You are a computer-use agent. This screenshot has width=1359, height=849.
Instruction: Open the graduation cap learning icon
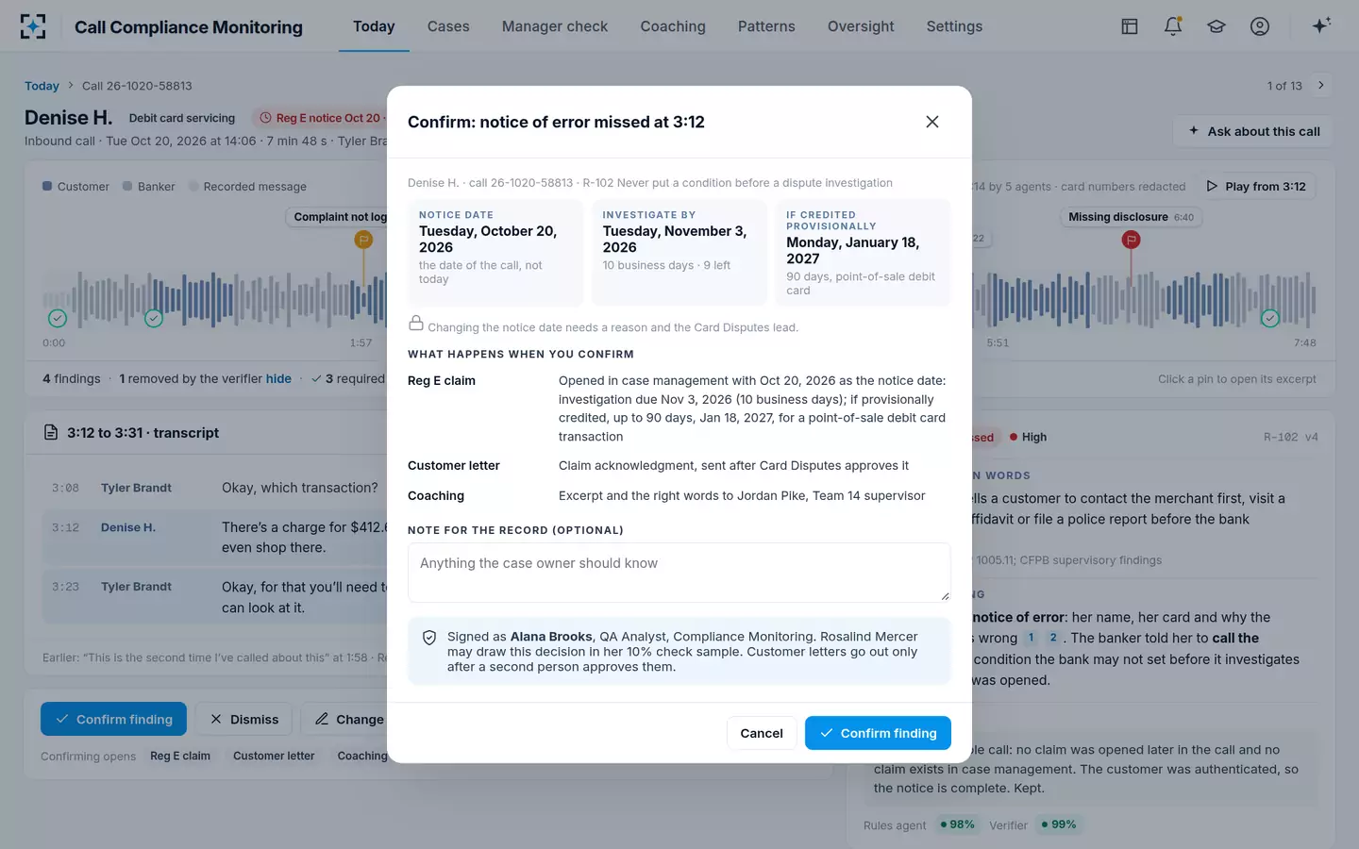pyautogui.click(x=1216, y=26)
